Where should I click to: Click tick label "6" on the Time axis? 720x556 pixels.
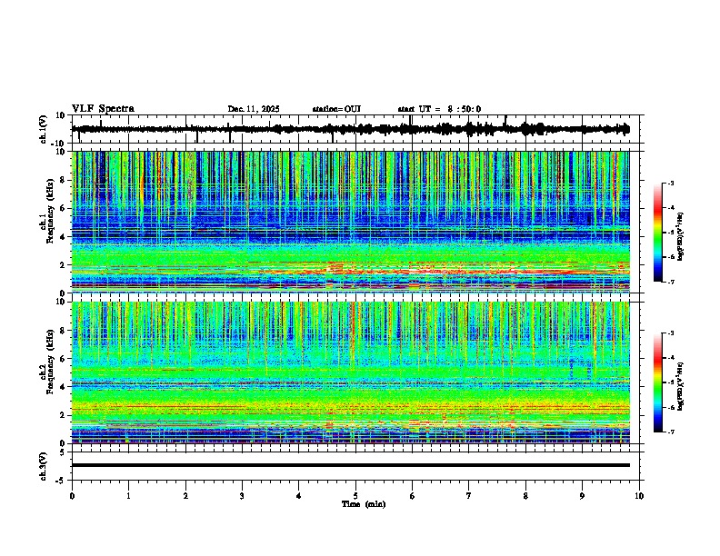tap(413, 496)
